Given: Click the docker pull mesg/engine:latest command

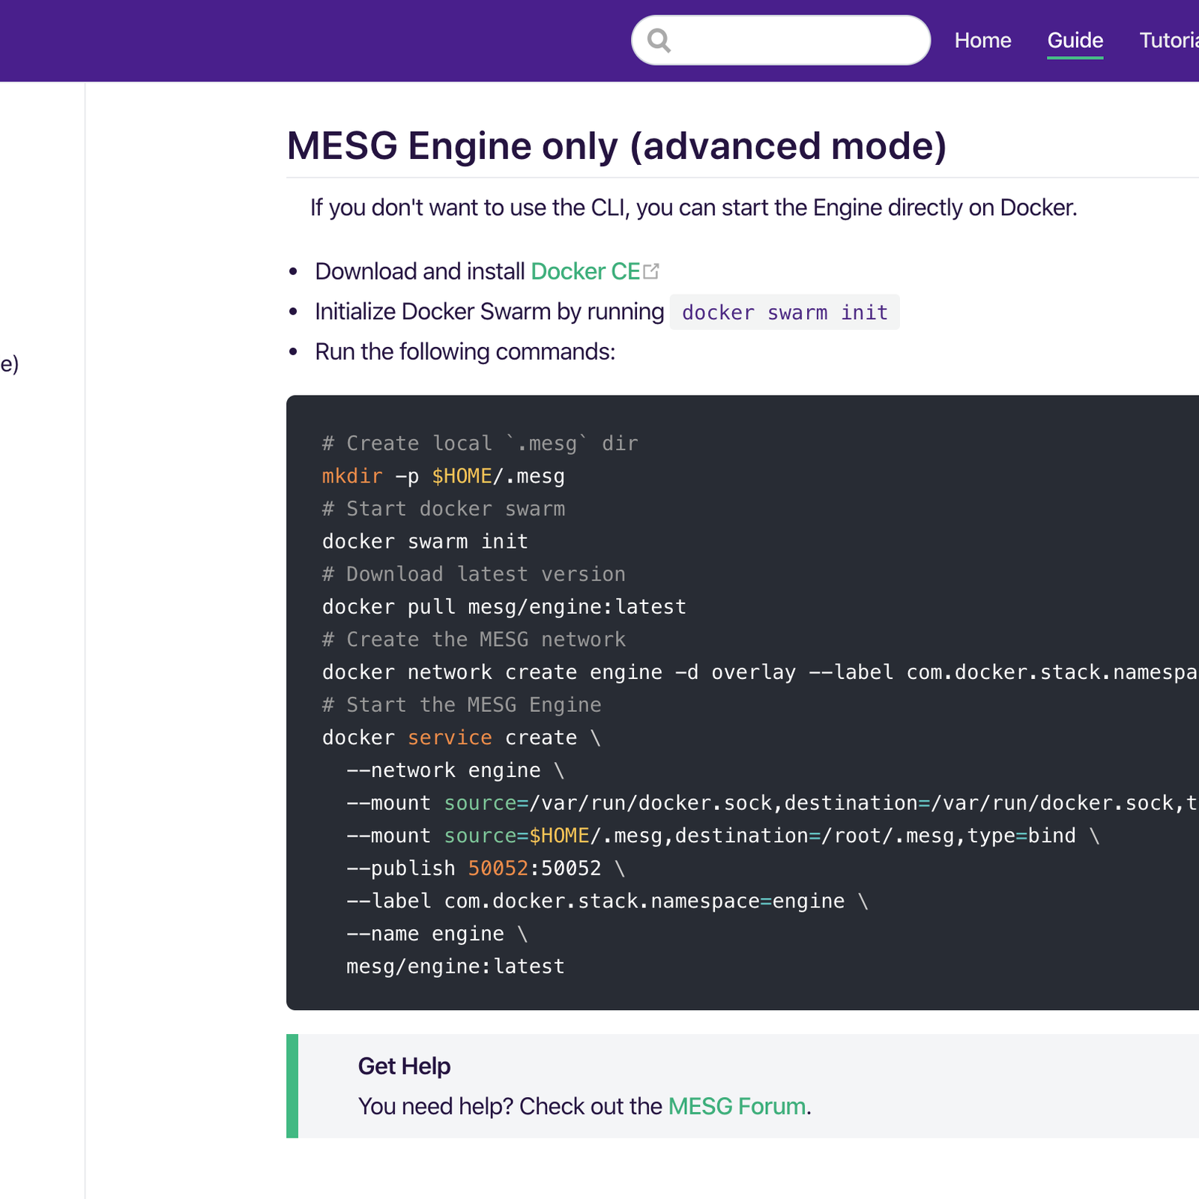Looking at the screenshot, I should (x=503, y=606).
